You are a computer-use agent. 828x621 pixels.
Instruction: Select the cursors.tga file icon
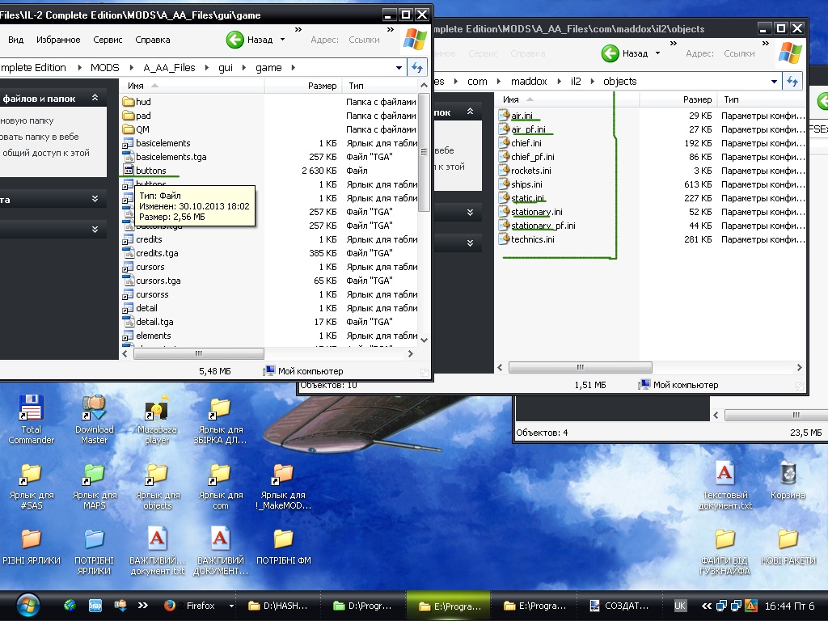click(128, 281)
